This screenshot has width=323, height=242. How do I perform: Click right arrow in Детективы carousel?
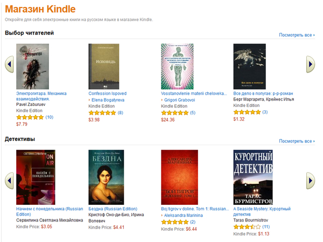[311, 181]
